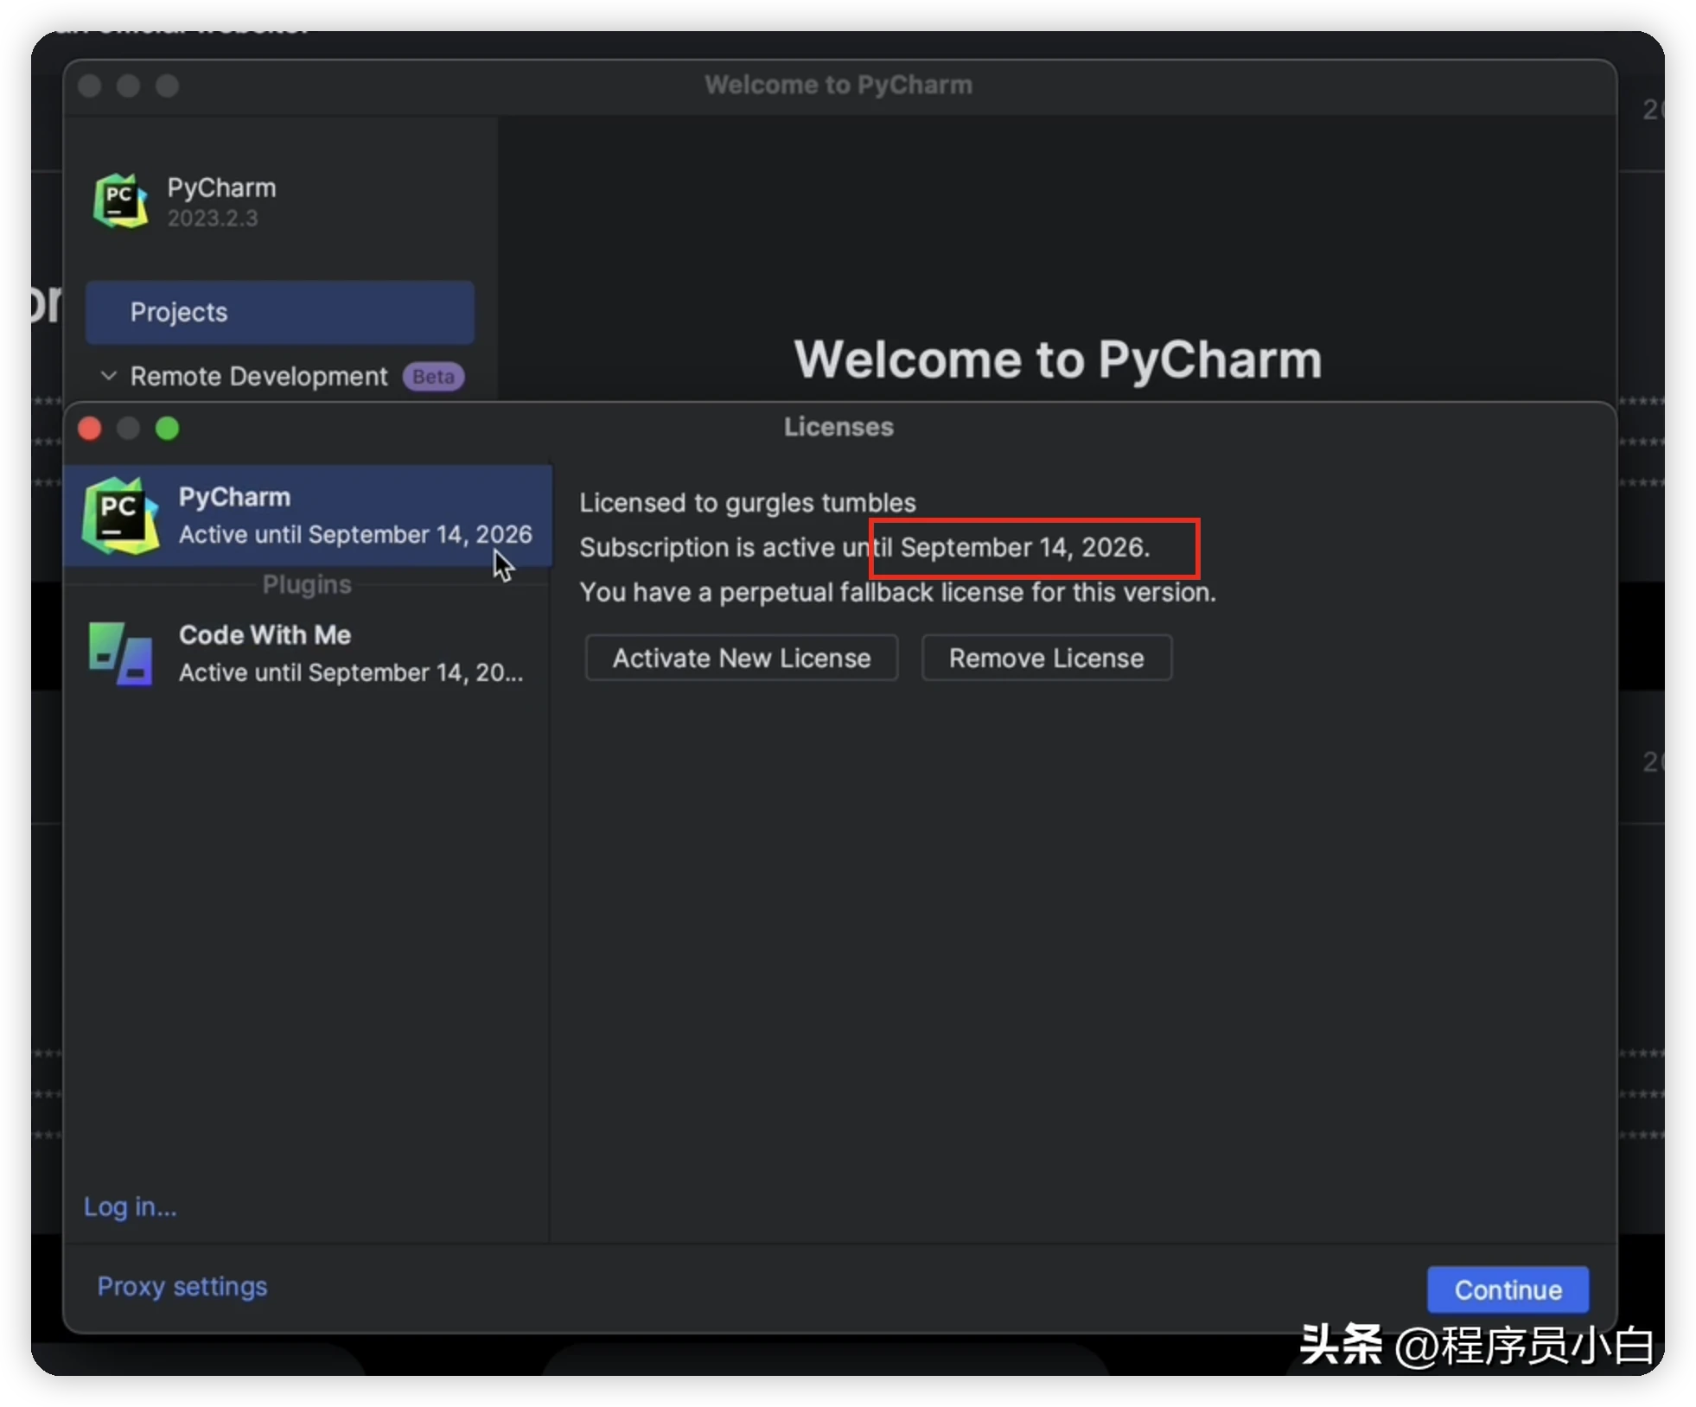
Task: Click the gray minimize button of Licenses dialog
Action: [x=129, y=429]
